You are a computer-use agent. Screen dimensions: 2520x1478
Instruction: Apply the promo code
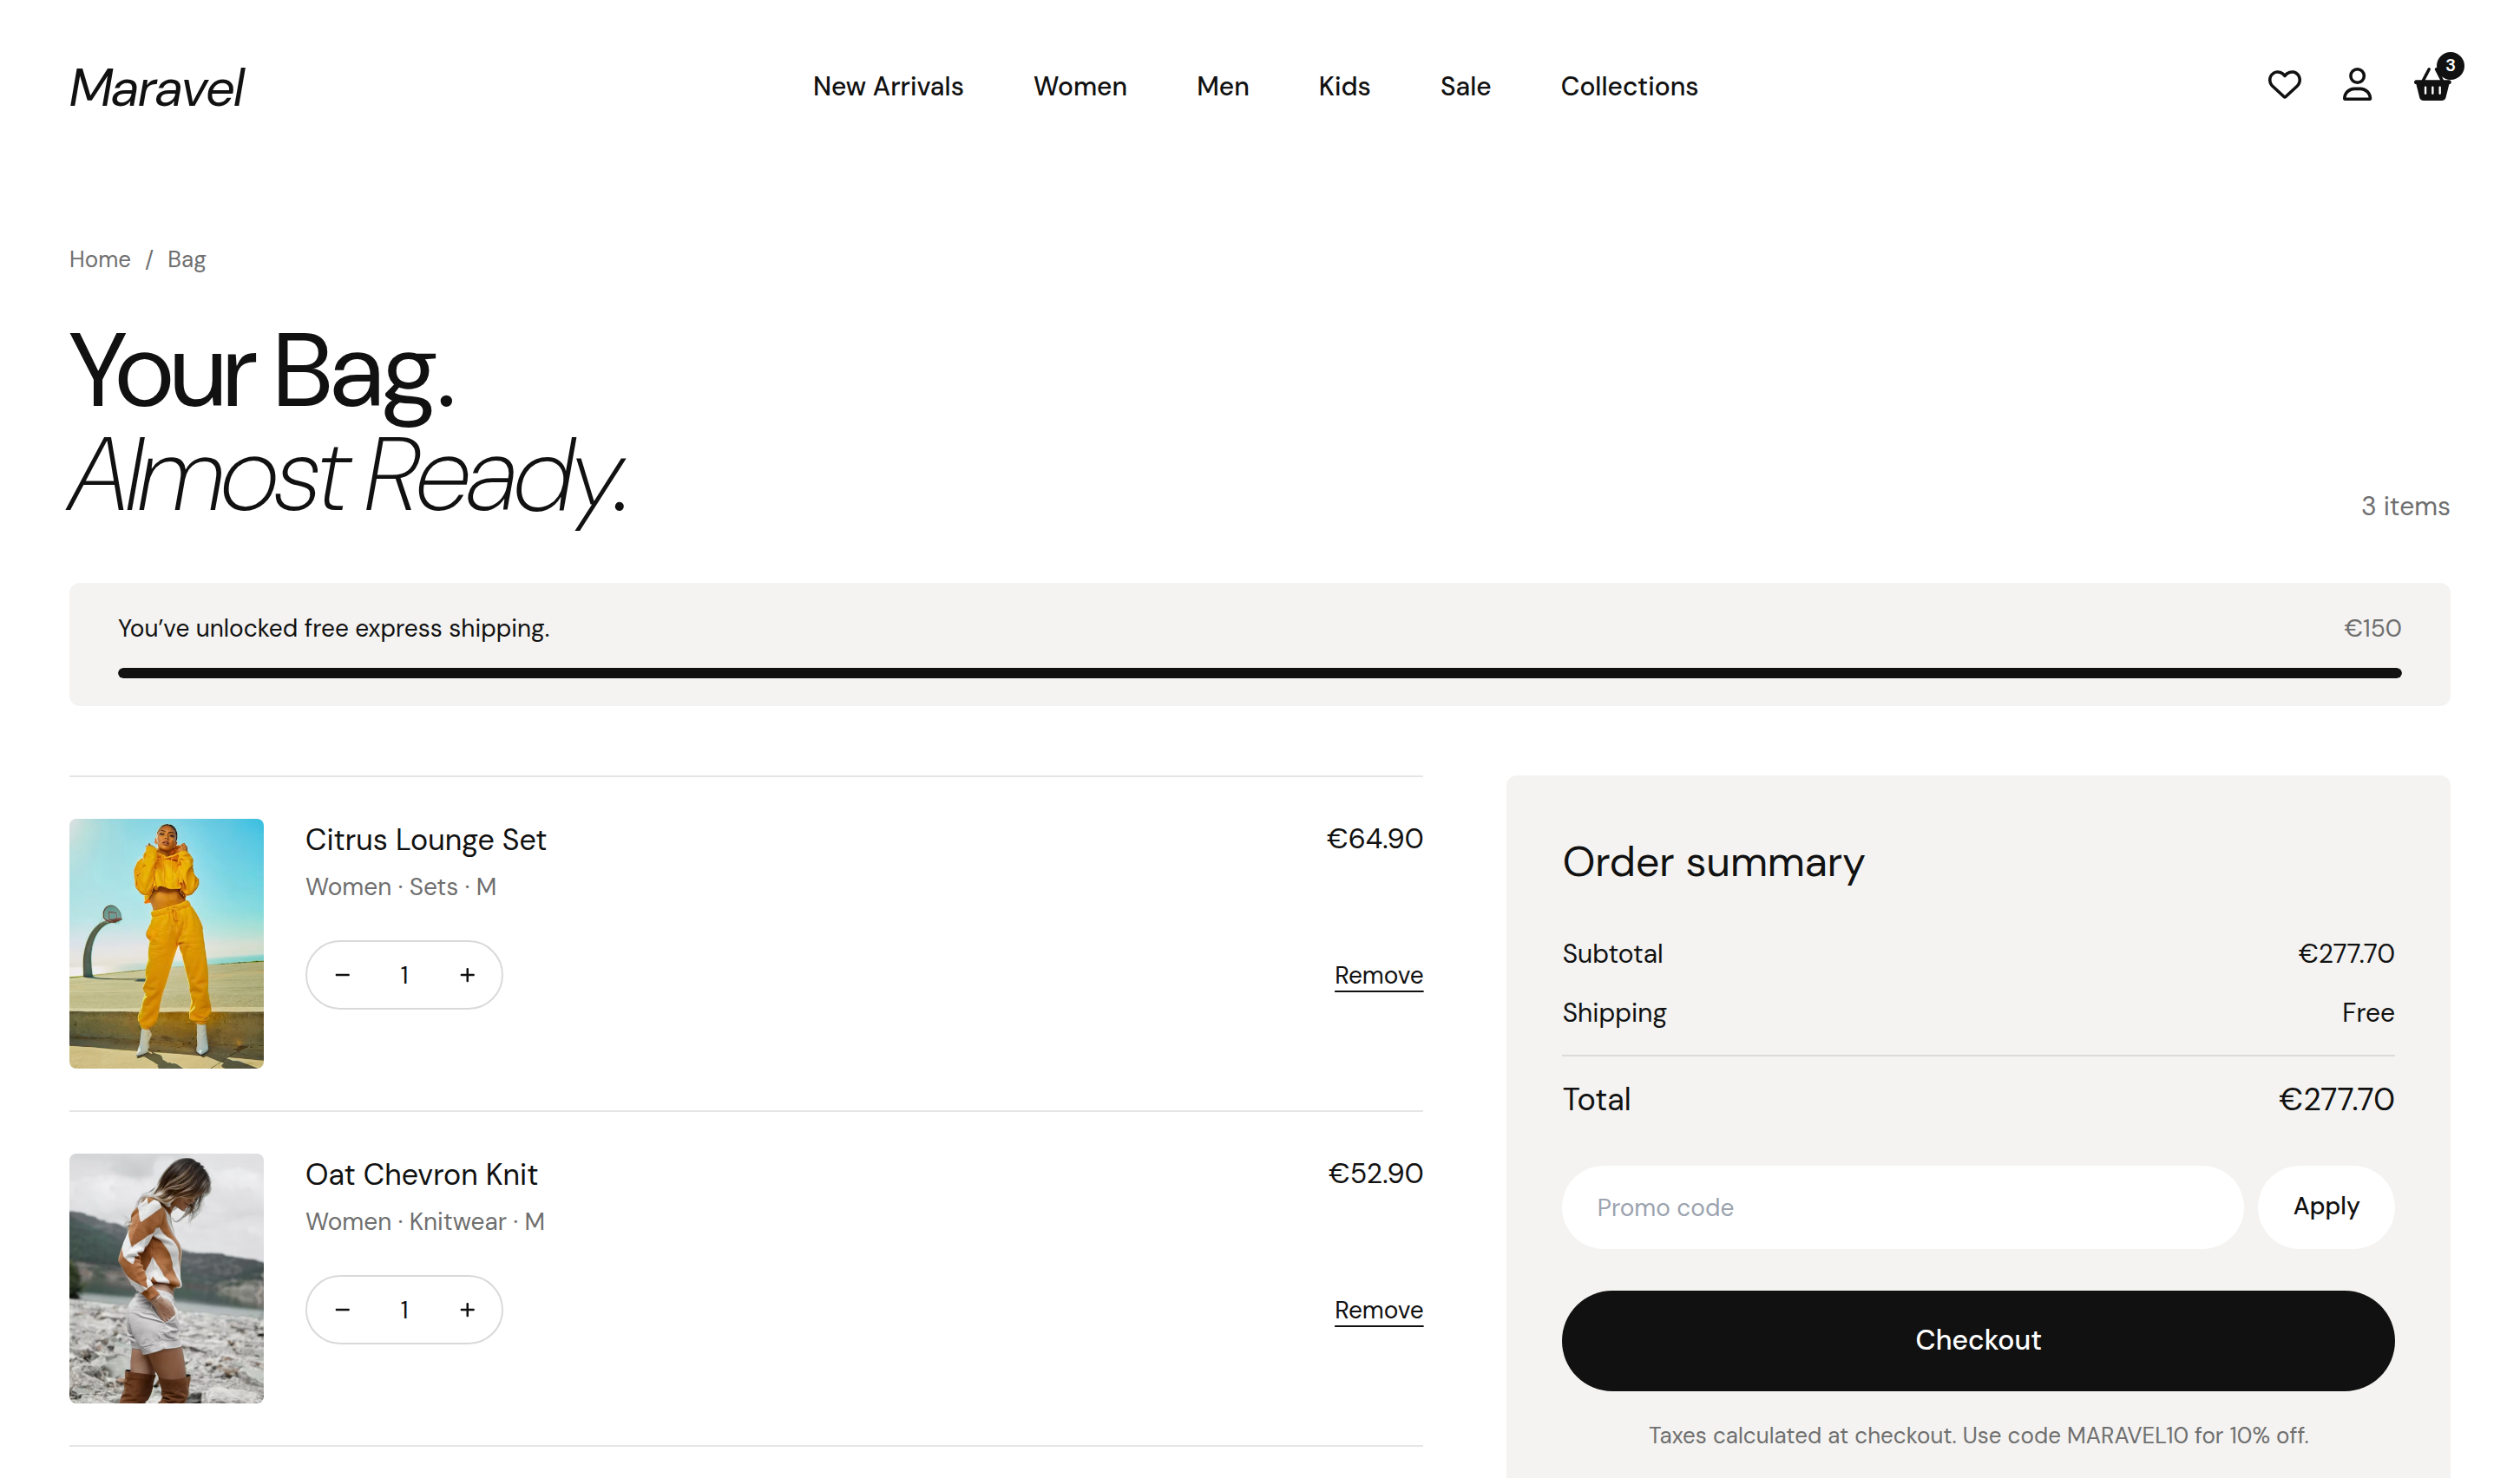2326,1207
